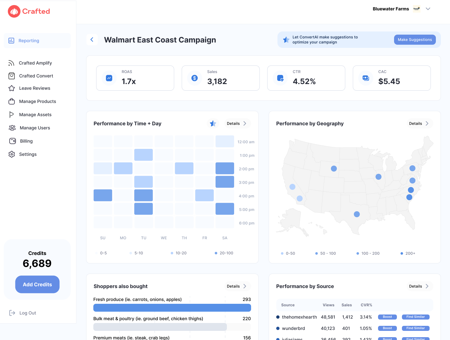Click the Reporting chart icon
Screen dimensions: 450x340
tap(11, 41)
